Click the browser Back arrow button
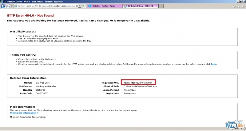This screenshot has width=246, height=131. [x=3, y=6]
